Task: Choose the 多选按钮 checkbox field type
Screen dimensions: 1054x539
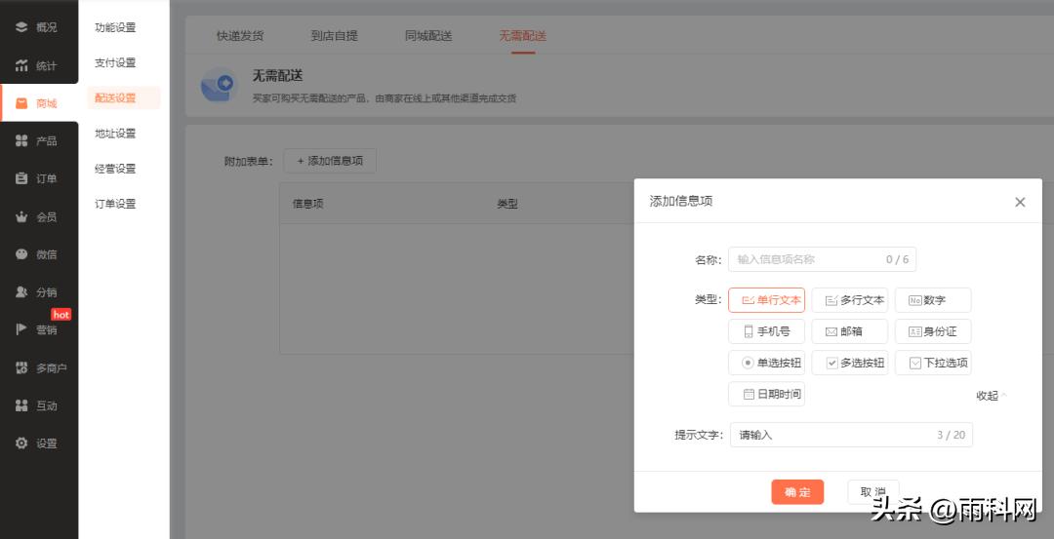Action: 850,363
